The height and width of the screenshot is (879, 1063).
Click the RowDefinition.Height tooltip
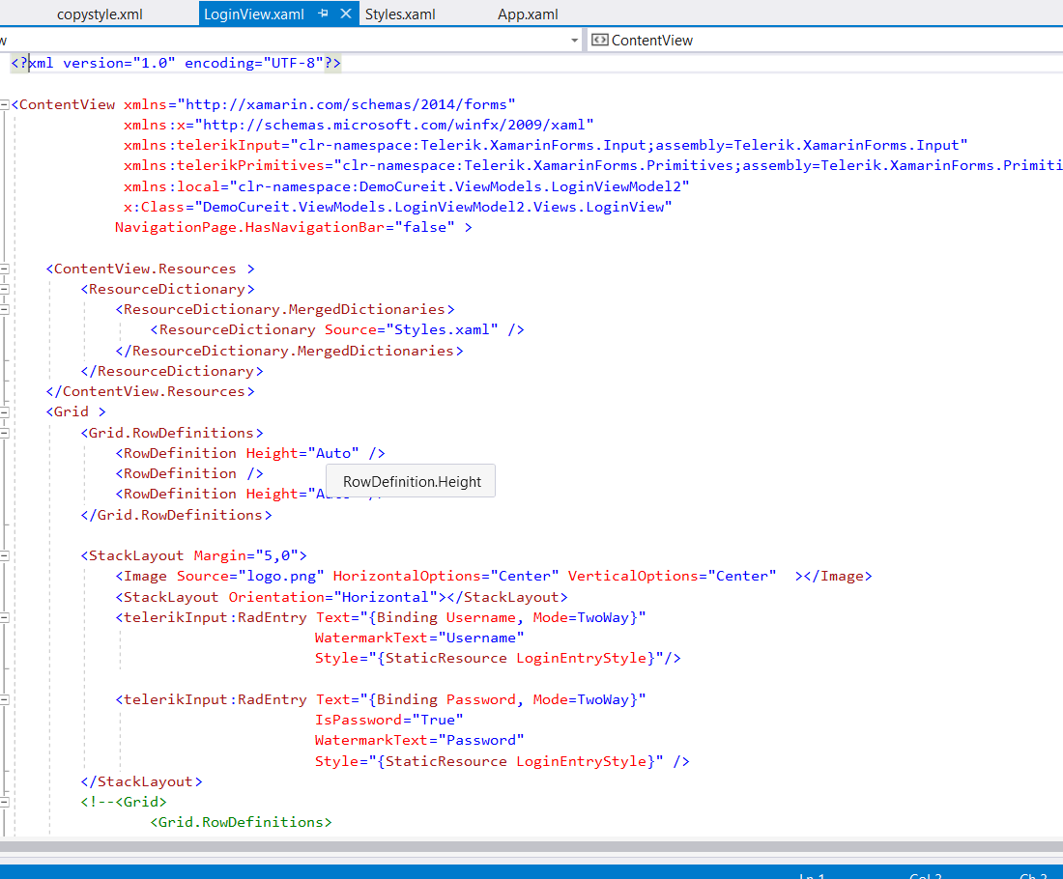point(411,481)
